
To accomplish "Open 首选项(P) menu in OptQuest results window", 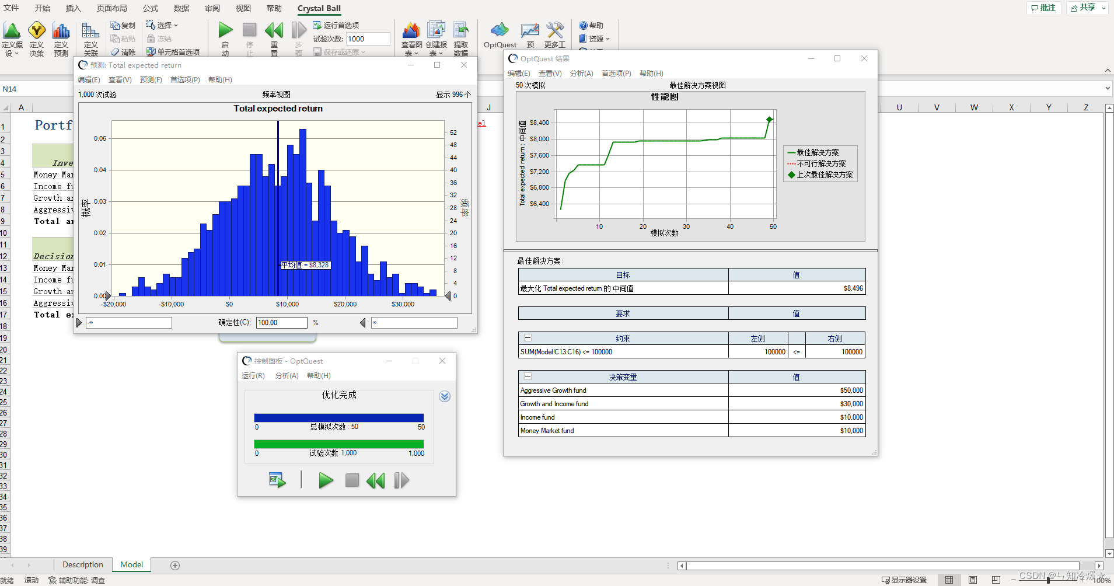I will [x=616, y=74].
